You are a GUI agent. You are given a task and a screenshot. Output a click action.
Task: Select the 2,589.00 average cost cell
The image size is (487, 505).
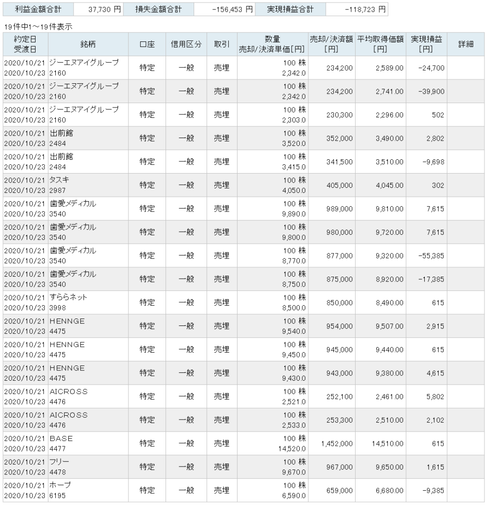(x=381, y=68)
